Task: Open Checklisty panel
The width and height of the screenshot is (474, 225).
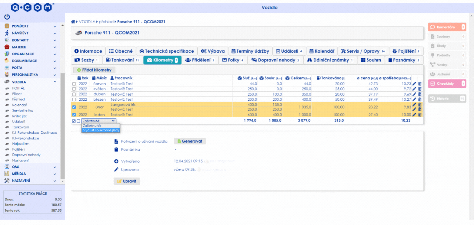Action: [447, 84]
